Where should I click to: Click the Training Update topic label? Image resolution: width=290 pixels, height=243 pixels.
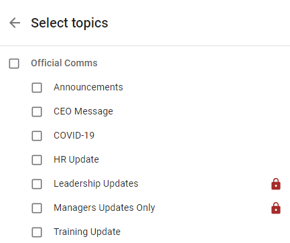[87, 232]
